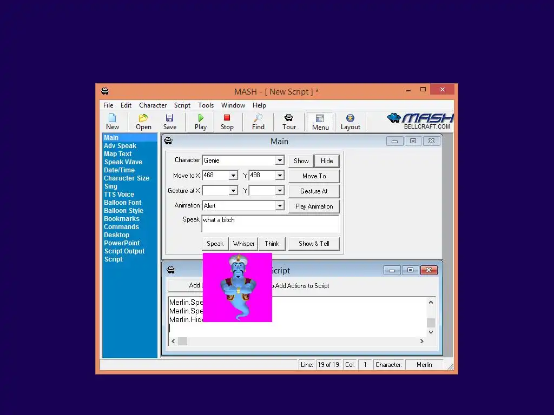The image size is (554, 415).
Task: Open the File menu
Action: coord(108,105)
